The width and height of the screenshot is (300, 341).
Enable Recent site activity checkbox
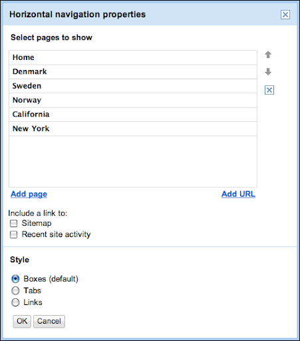click(13, 234)
